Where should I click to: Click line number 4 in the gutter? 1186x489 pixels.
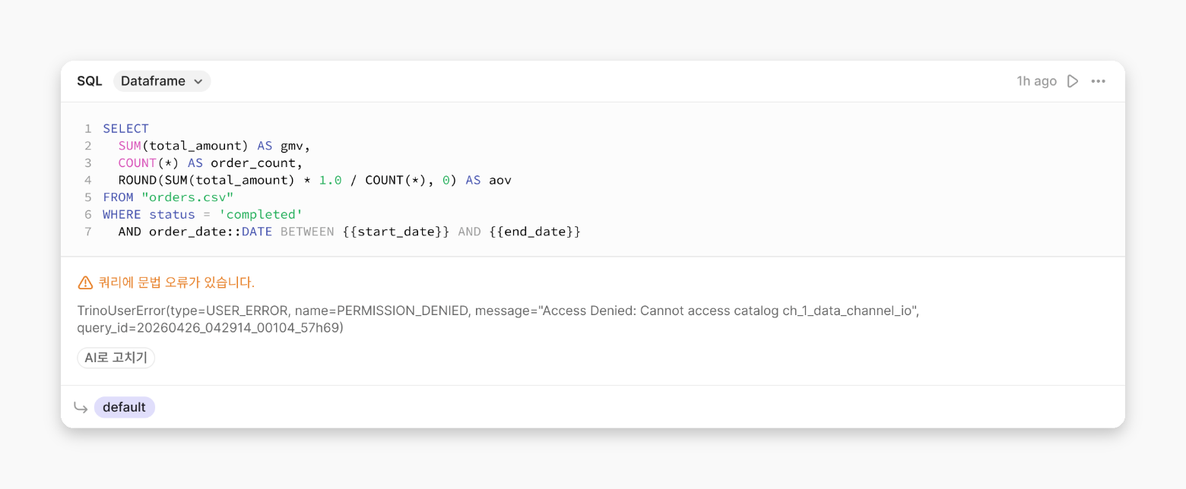88,180
